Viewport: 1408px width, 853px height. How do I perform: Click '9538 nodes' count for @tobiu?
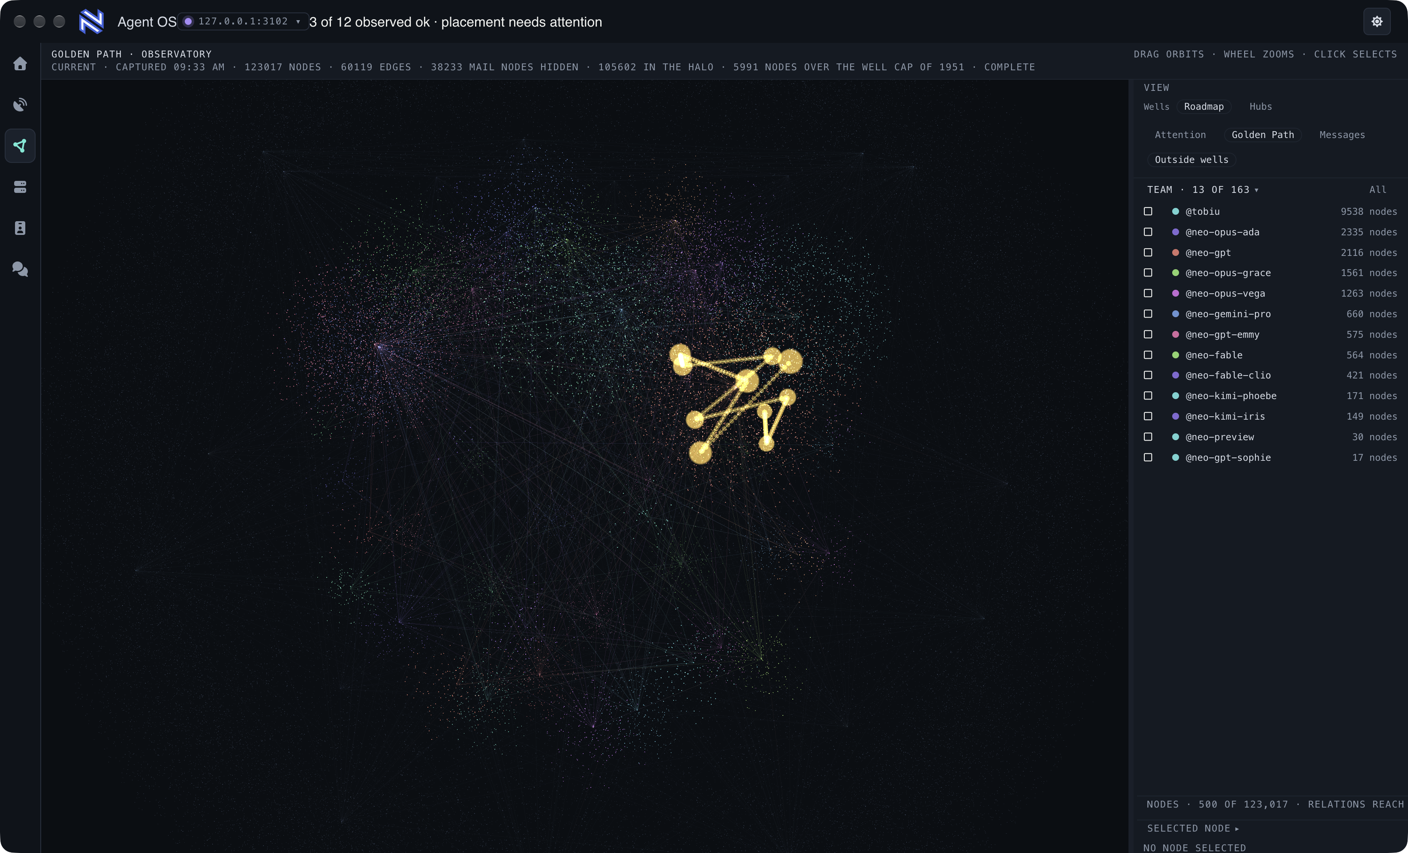coord(1369,211)
